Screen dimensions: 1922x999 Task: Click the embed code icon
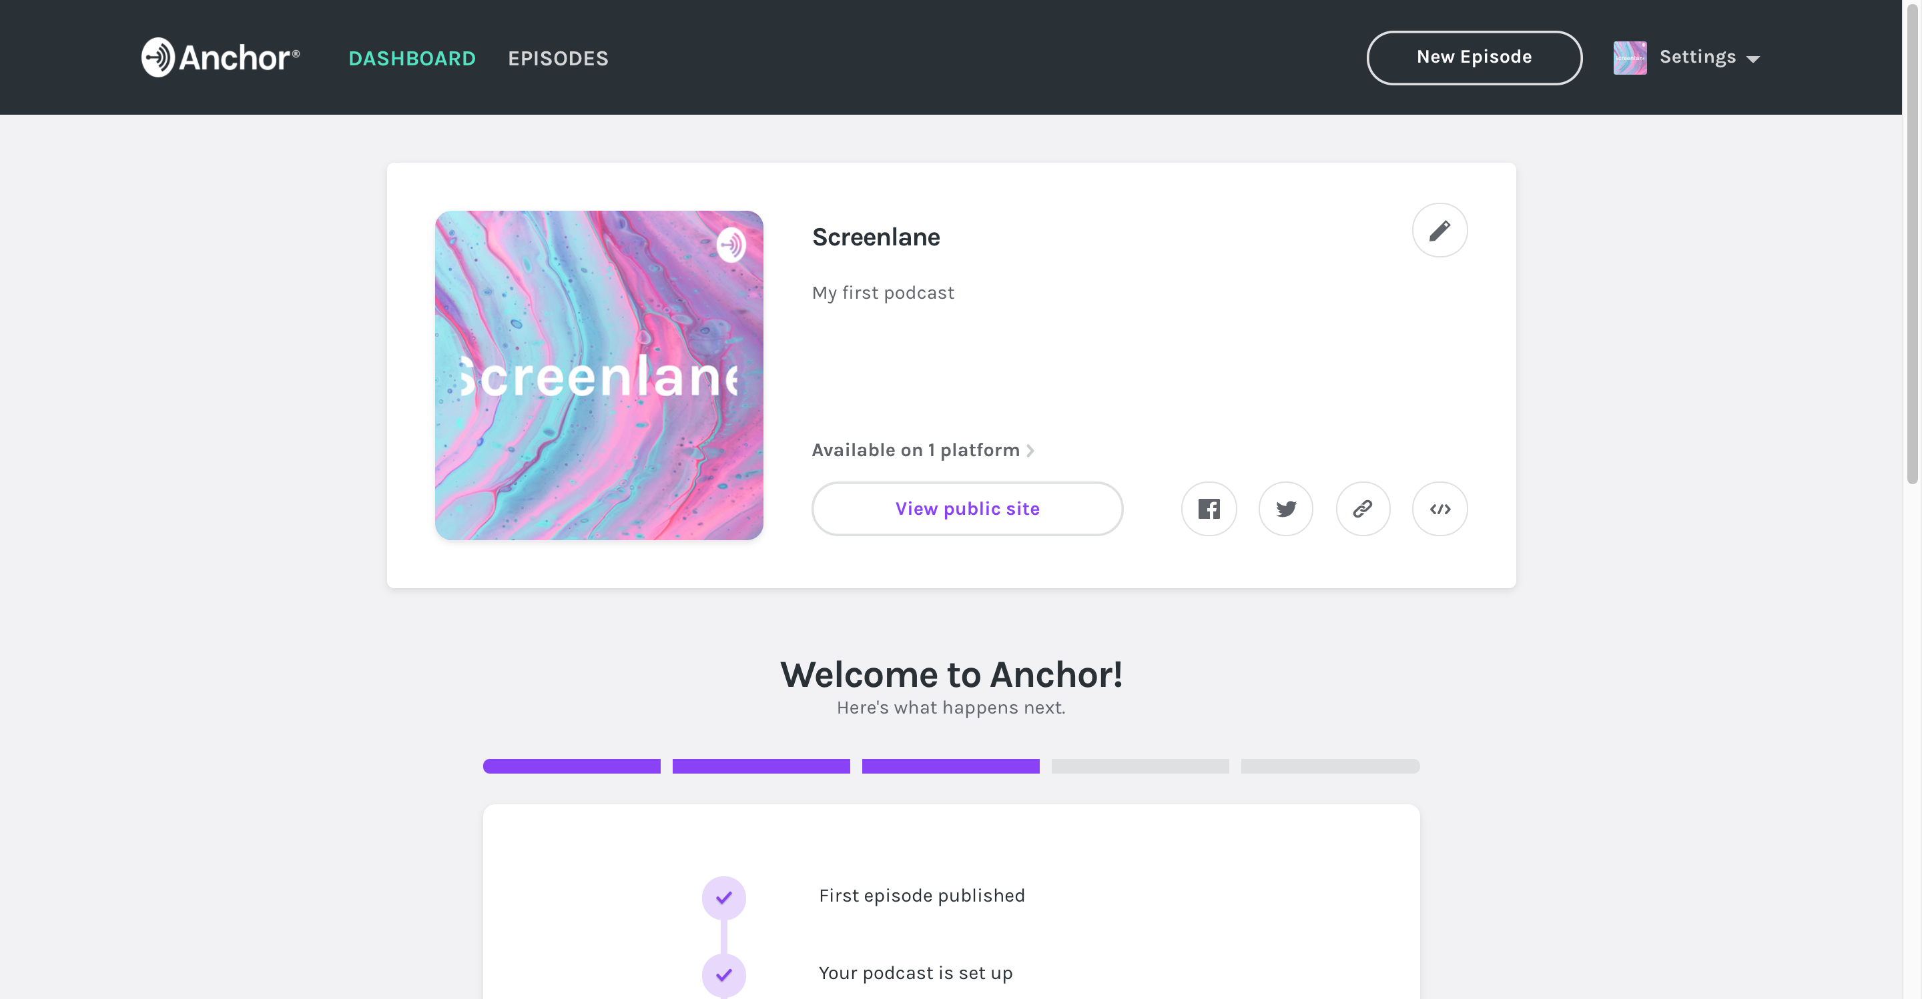click(x=1437, y=508)
